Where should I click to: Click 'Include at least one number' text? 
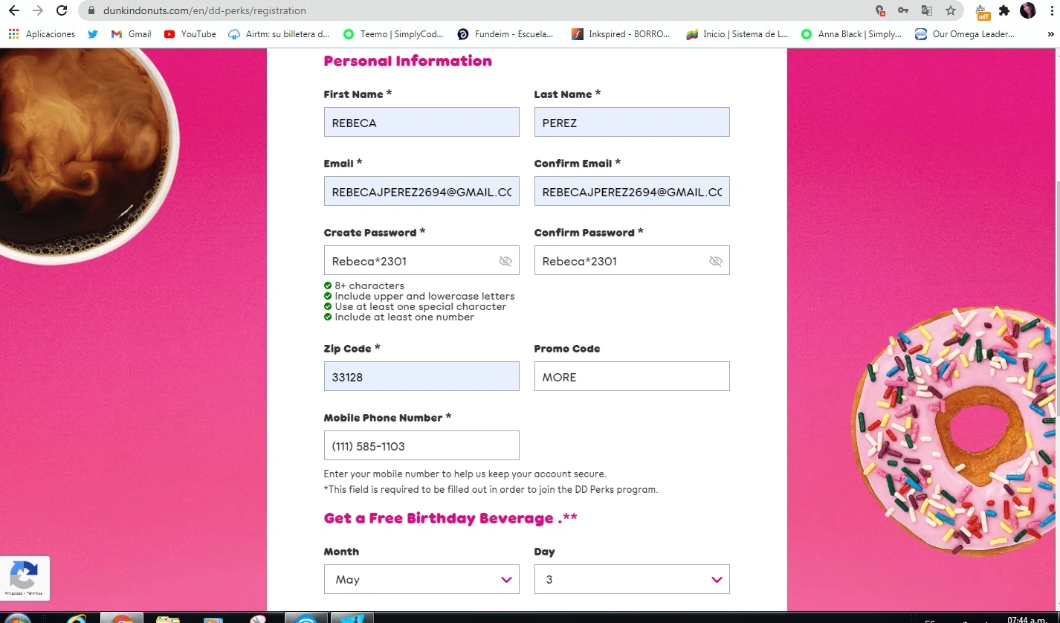click(404, 317)
